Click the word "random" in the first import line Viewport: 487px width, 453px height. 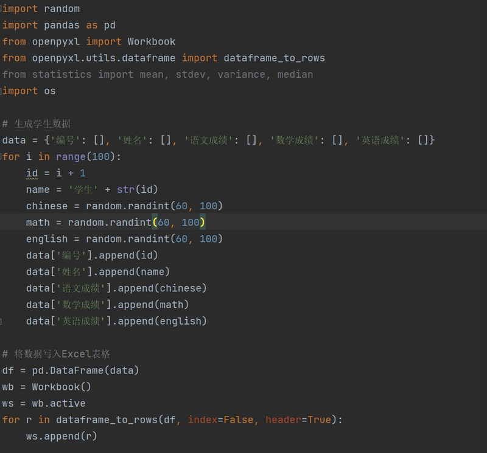62,9
